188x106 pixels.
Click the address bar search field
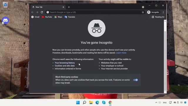pos(95,12)
